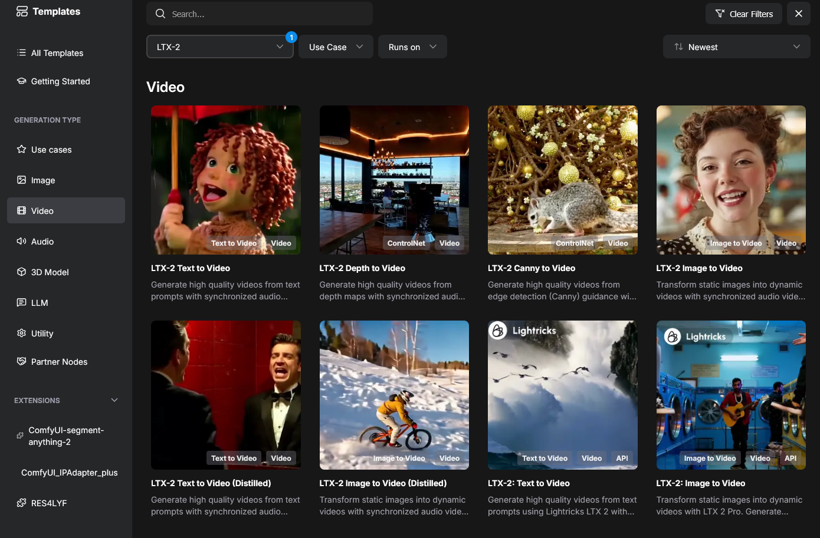The width and height of the screenshot is (820, 538).
Task: Click the ComfyUI-segment-anything-2 extension icon
Action: click(20, 435)
